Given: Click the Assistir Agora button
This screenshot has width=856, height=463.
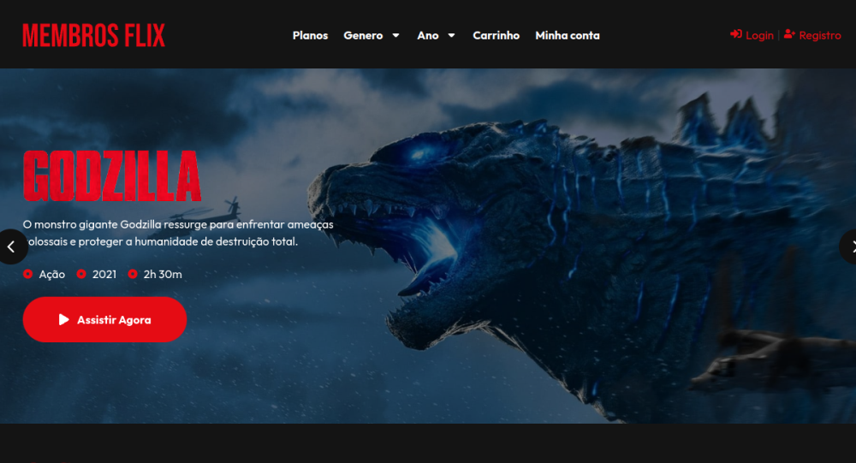Looking at the screenshot, I should pos(104,320).
